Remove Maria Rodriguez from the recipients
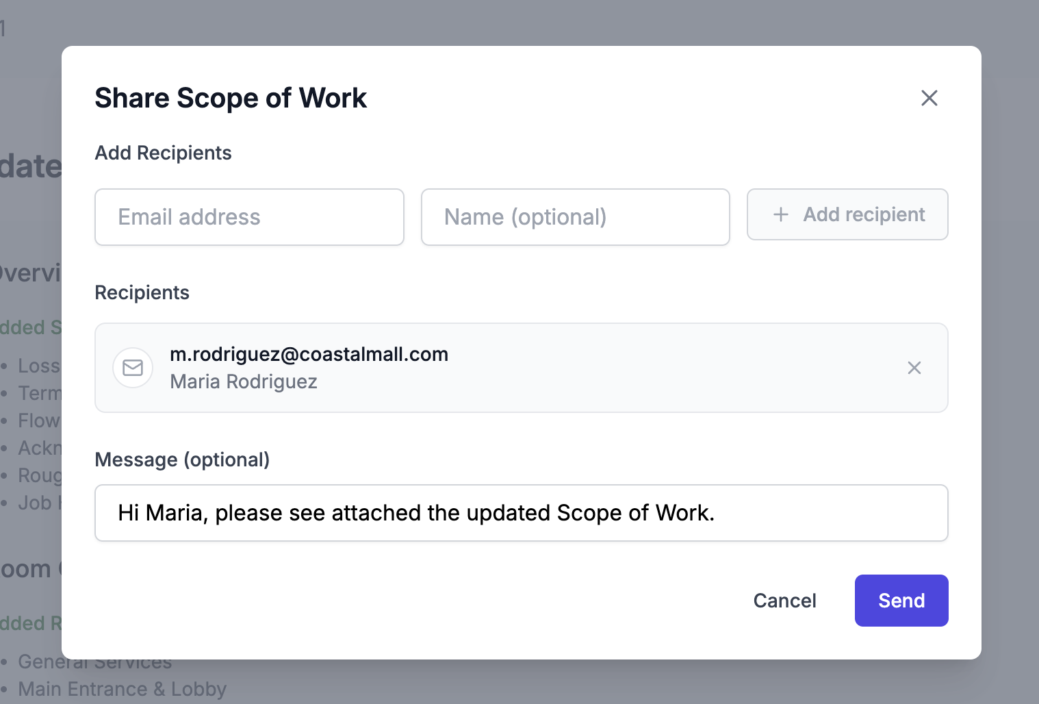The width and height of the screenshot is (1039, 704). pyautogui.click(x=914, y=368)
